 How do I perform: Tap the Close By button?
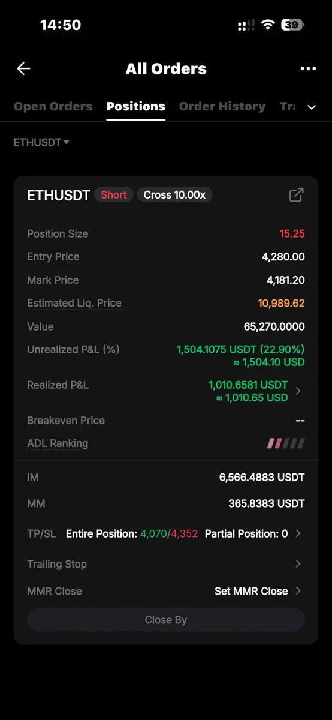166,620
